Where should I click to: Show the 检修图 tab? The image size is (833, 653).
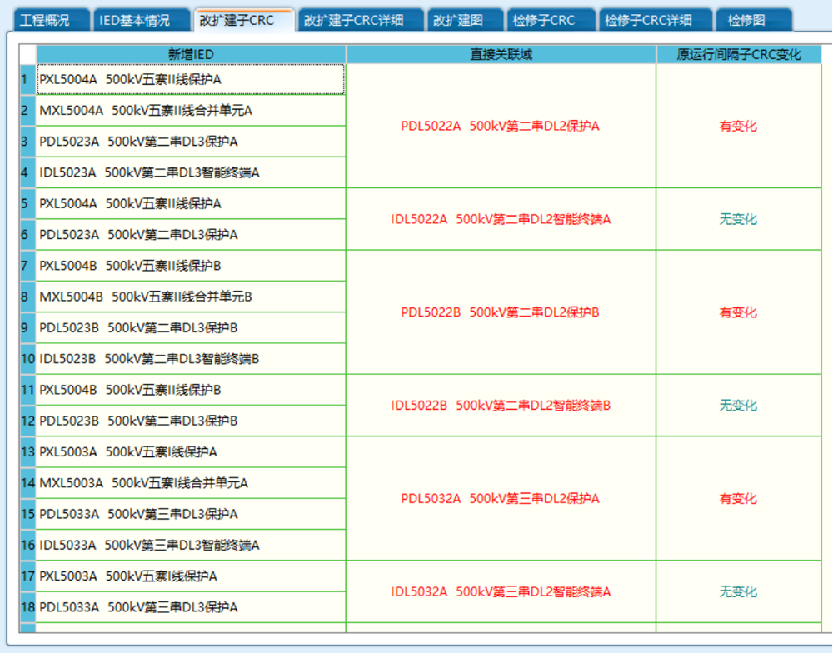[746, 20]
